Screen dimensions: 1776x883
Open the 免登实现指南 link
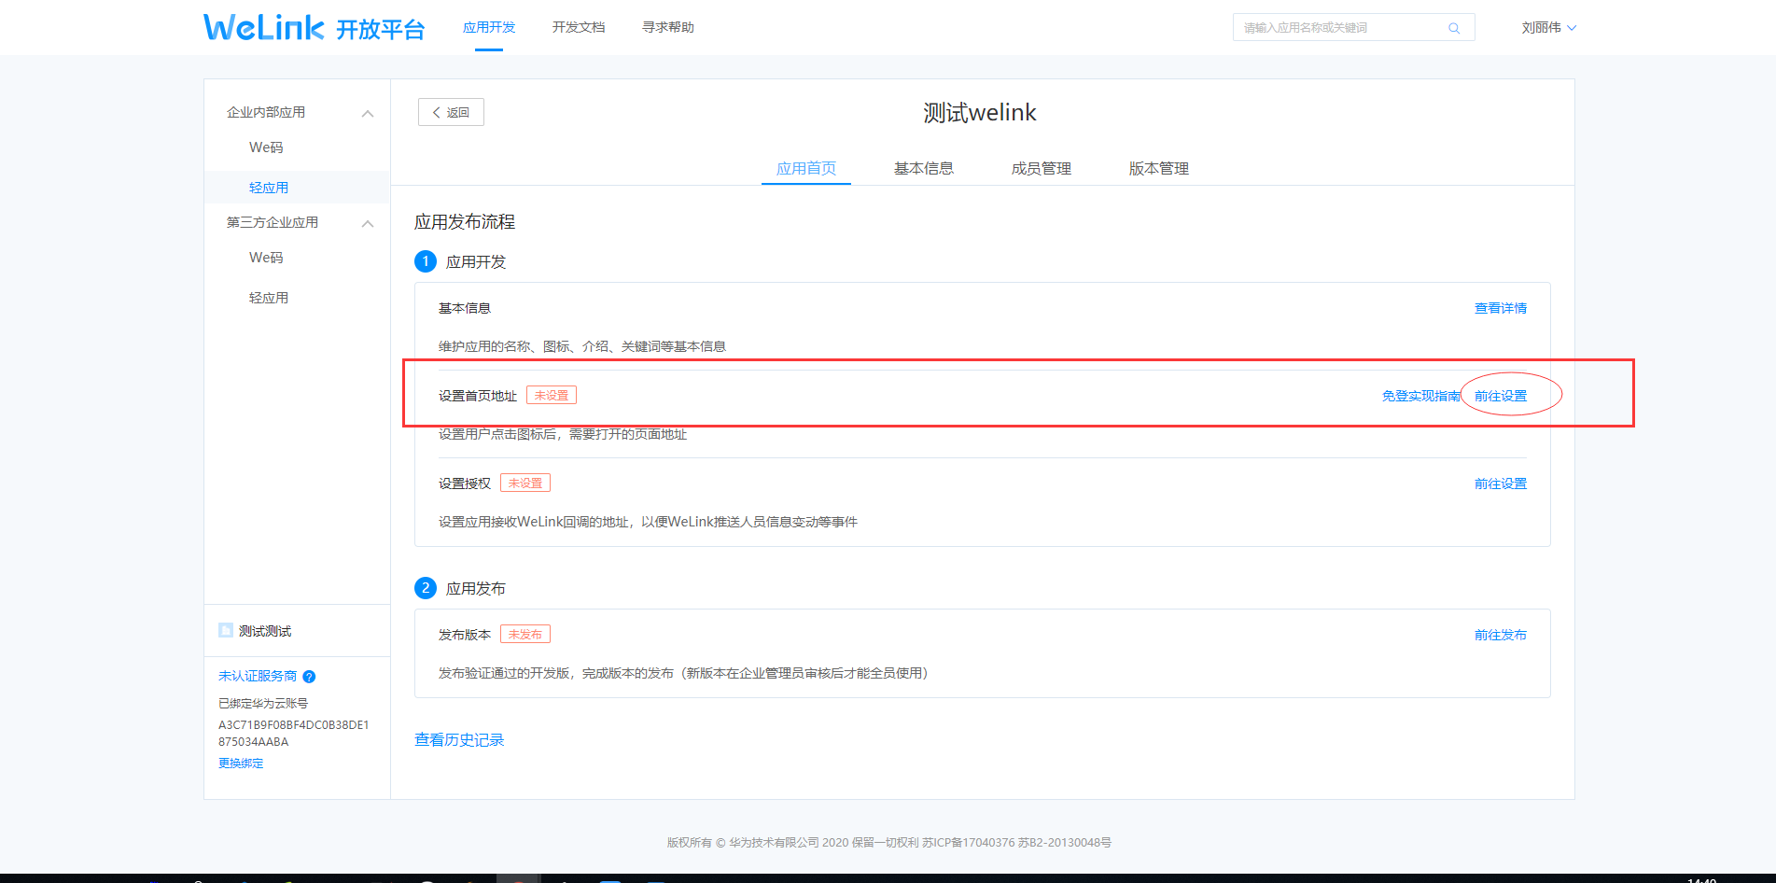(1421, 396)
